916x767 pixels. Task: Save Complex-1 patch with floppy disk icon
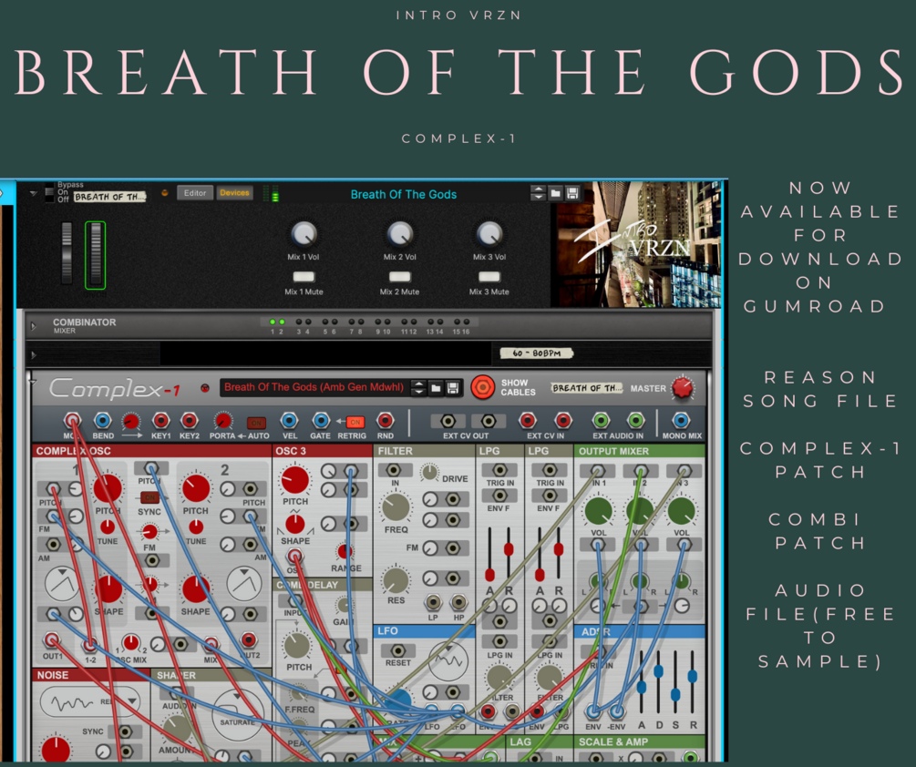tap(453, 387)
